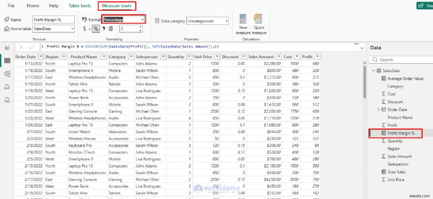Viewport: 433px width, 199px height.
Task: Click the $4,250.00 Sales Amount cell
Action: [265, 180]
